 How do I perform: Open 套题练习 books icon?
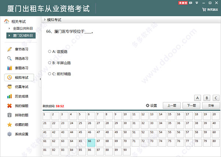[10, 68]
